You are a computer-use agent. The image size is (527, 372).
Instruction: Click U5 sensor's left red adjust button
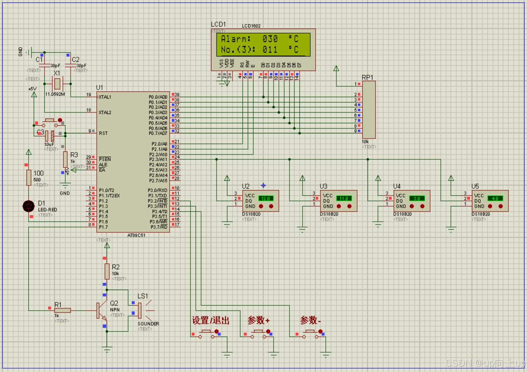490,206
